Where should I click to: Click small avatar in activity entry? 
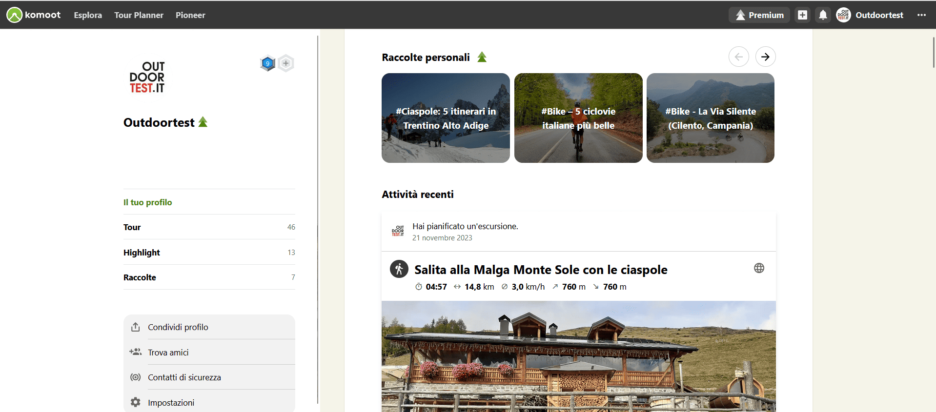click(398, 231)
